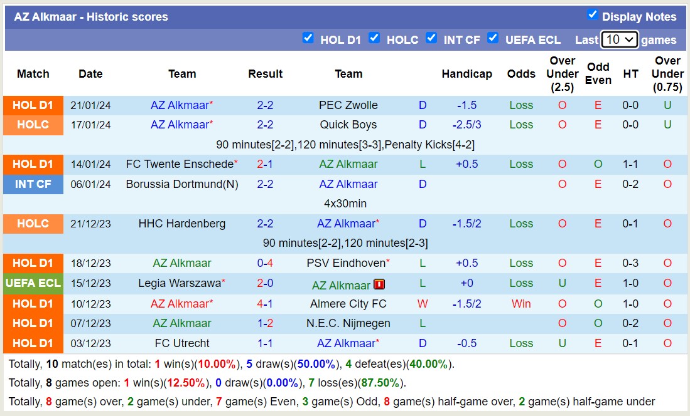This screenshot has height=416, width=690.
Task: Open the AZ Alkmaar link on the 21/01/24 row
Action: click(x=179, y=105)
